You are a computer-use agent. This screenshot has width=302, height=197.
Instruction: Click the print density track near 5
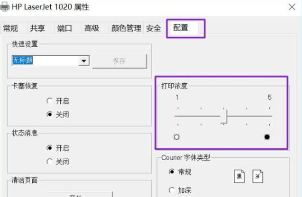tap(269, 116)
